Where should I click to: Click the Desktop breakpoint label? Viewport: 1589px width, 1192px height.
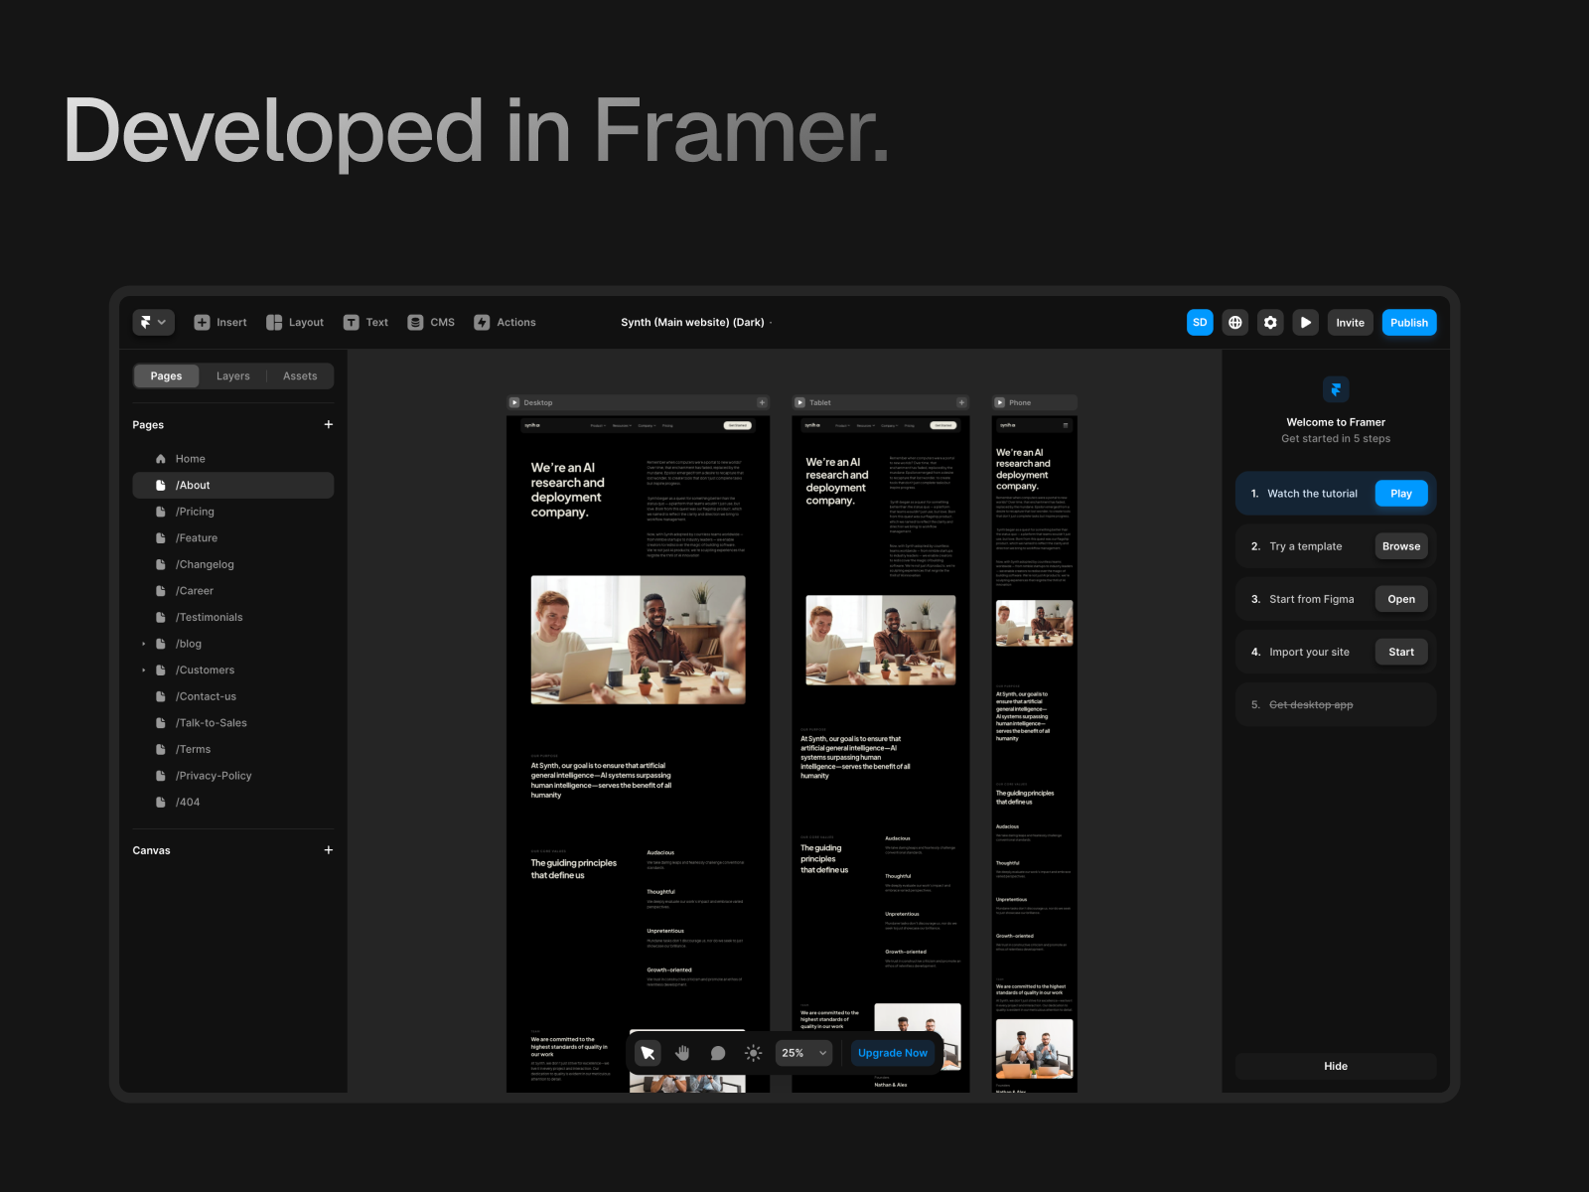point(538,402)
